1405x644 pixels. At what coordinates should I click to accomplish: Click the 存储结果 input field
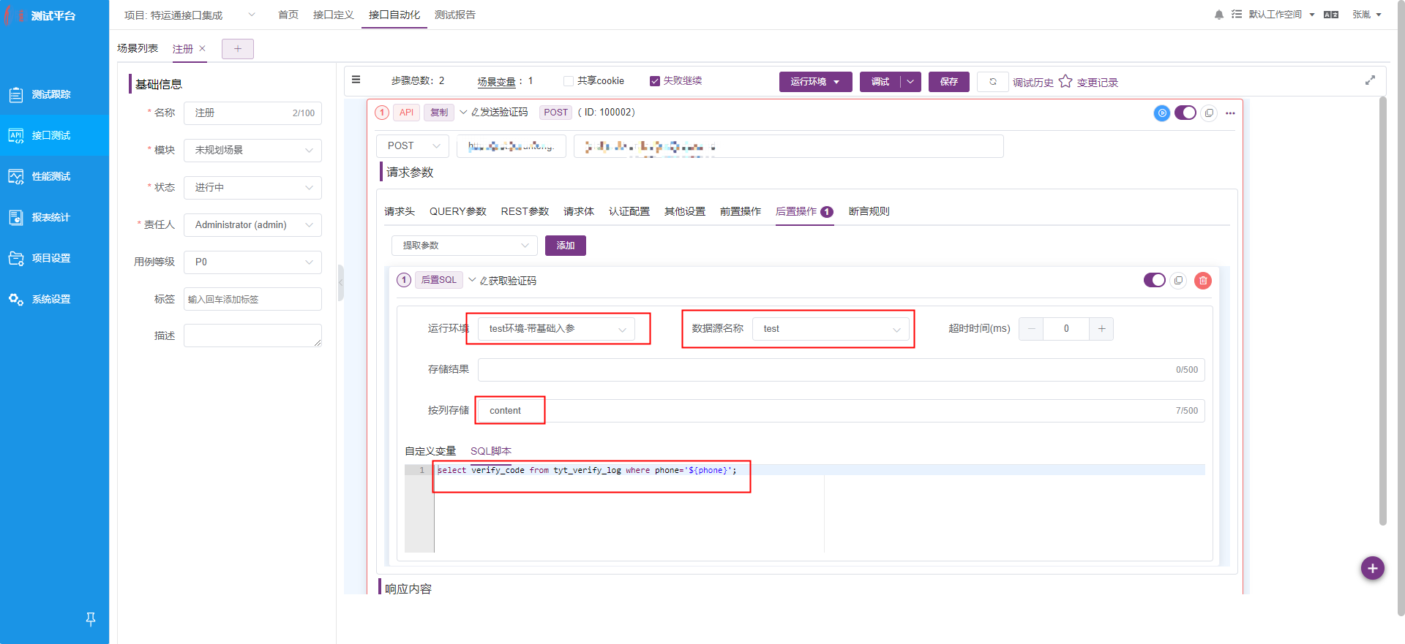click(842, 370)
